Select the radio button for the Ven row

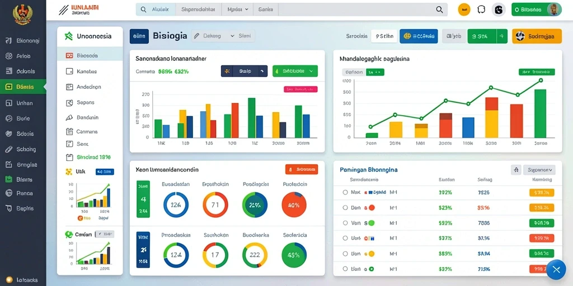(x=345, y=223)
